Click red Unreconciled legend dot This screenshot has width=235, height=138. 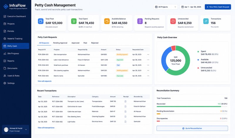point(198,68)
